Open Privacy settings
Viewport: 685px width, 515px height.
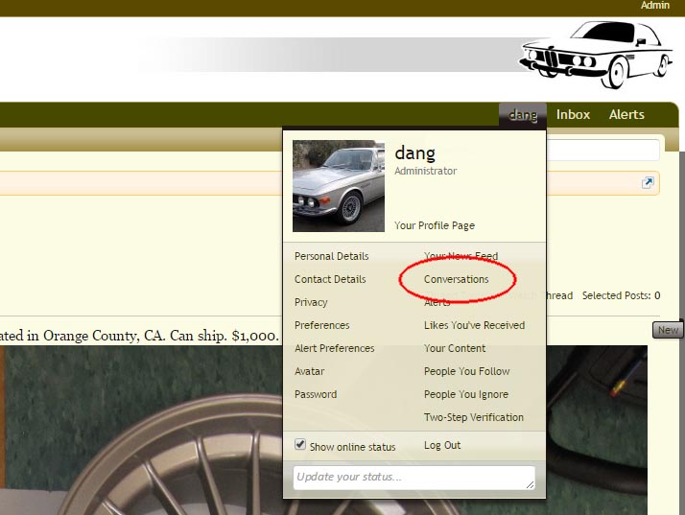(311, 302)
